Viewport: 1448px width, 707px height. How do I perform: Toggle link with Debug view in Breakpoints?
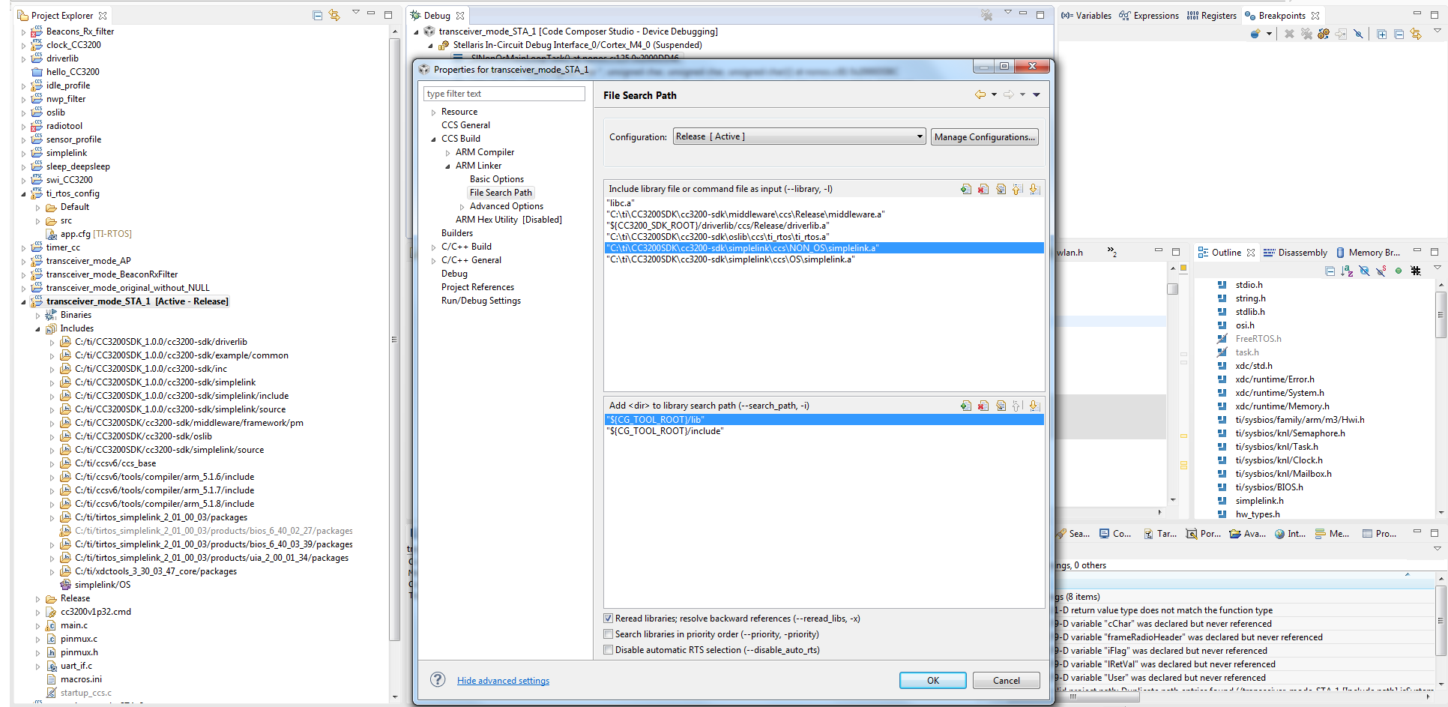point(1416,34)
